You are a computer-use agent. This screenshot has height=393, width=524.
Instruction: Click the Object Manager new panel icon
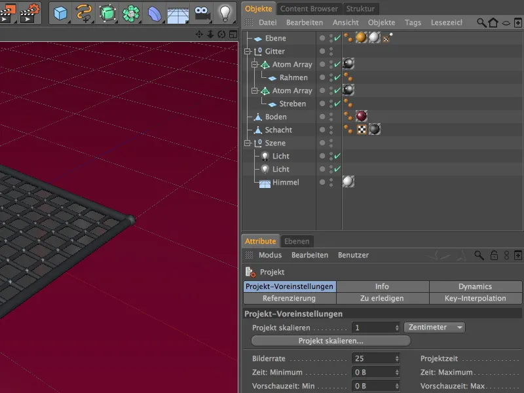pyautogui.click(x=517, y=23)
